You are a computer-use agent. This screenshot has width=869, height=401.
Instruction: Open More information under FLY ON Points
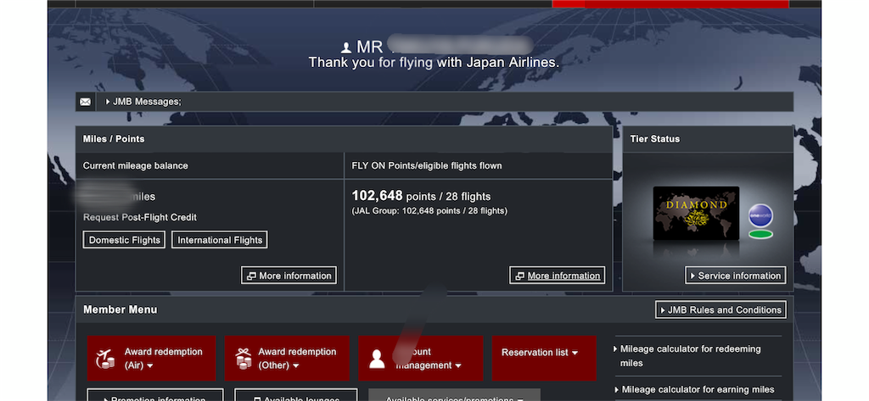click(557, 276)
